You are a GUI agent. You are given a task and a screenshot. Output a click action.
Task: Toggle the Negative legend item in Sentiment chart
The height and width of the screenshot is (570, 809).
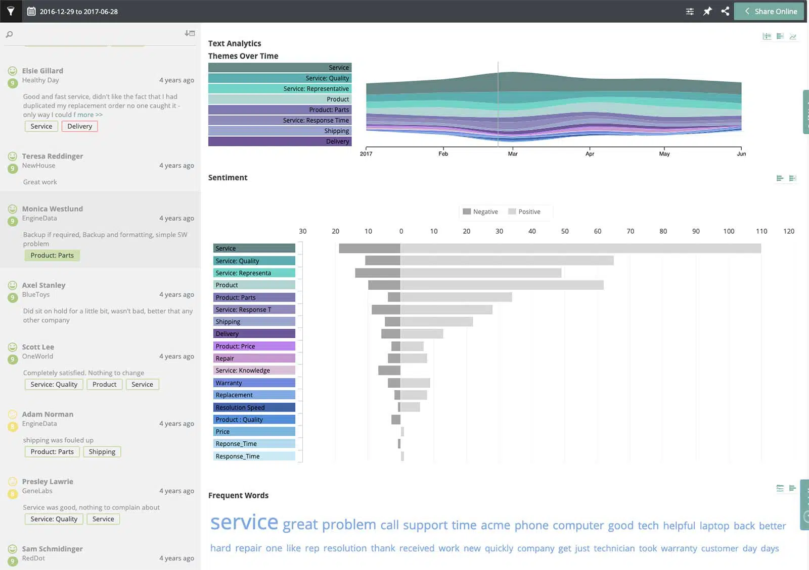pos(480,212)
